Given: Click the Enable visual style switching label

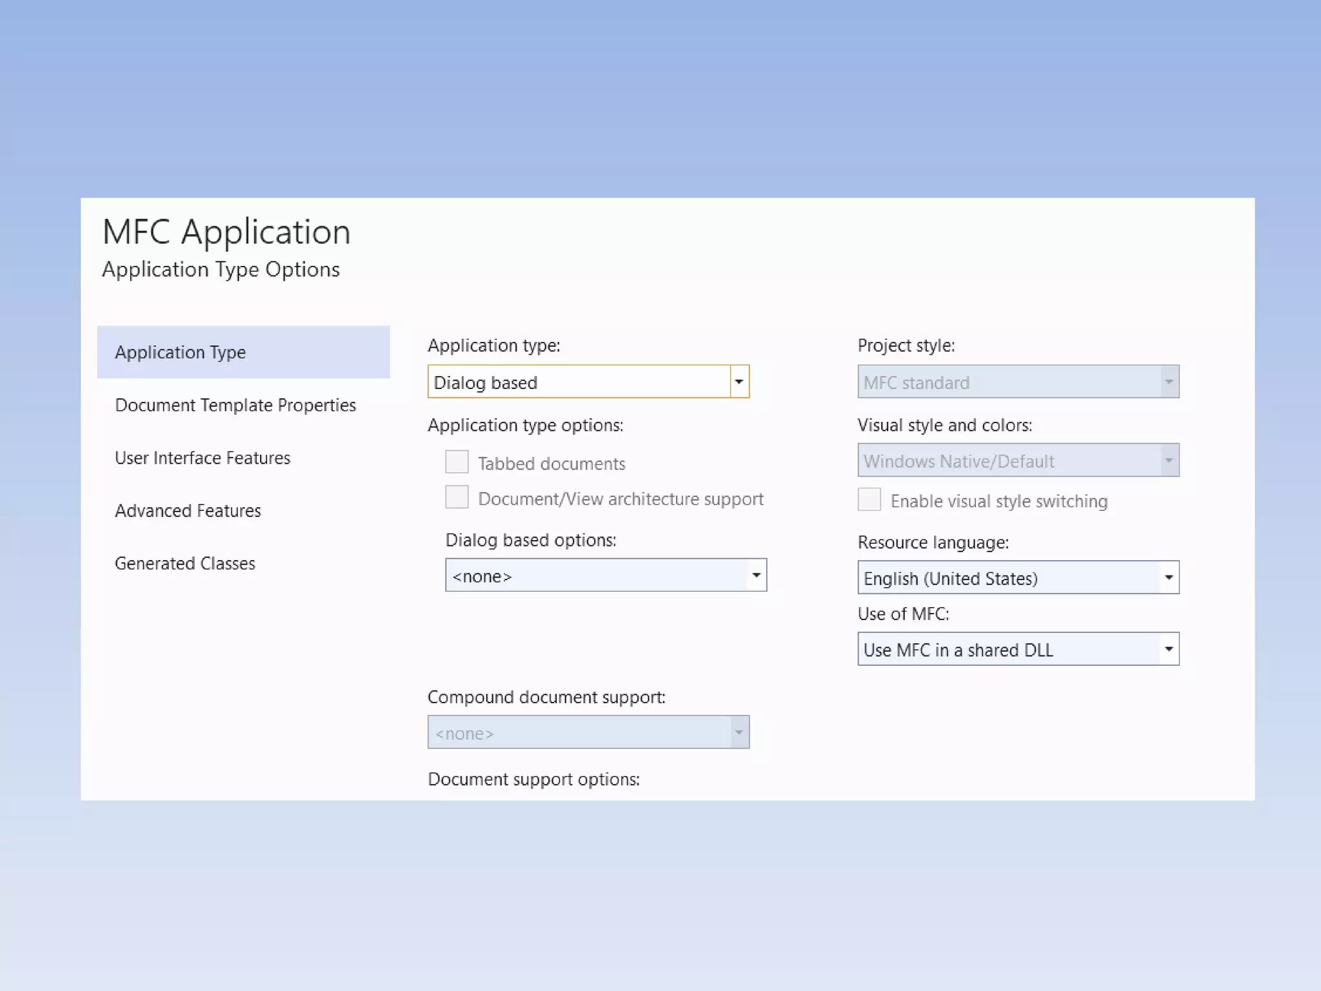Looking at the screenshot, I should (x=998, y=501).
